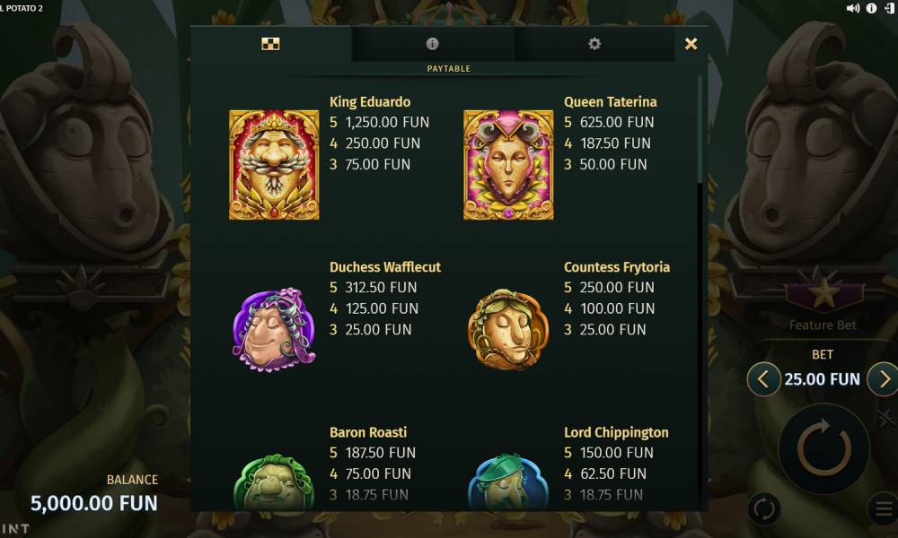The image size is (898, 538).
Task: Open the autoplay circular arrows icon
Action: (764, 508)
